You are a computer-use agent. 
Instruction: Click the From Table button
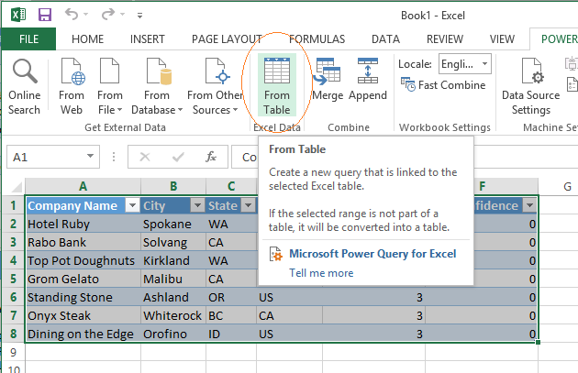tap(277, 85)
